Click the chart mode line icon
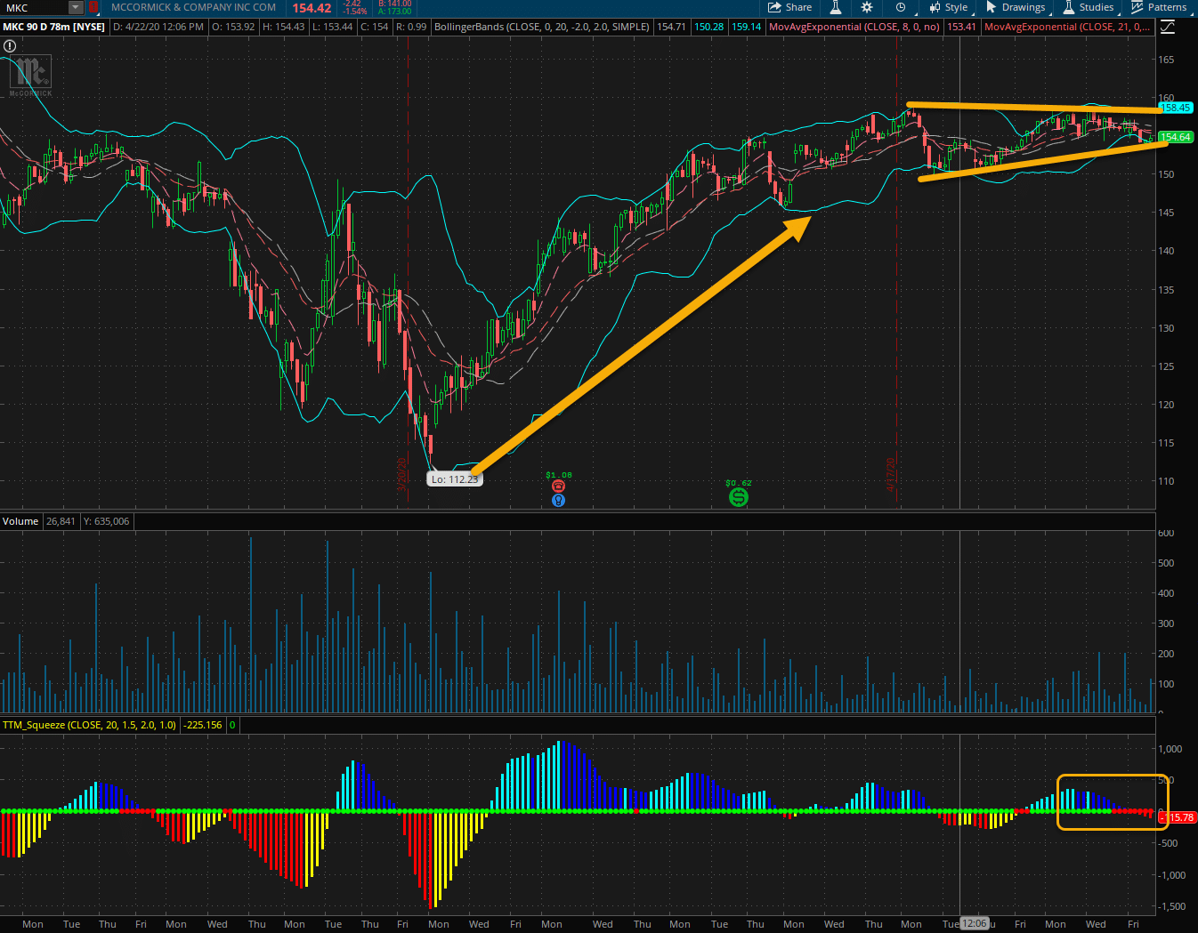The image size is (1198, 933). (1167, 27)
